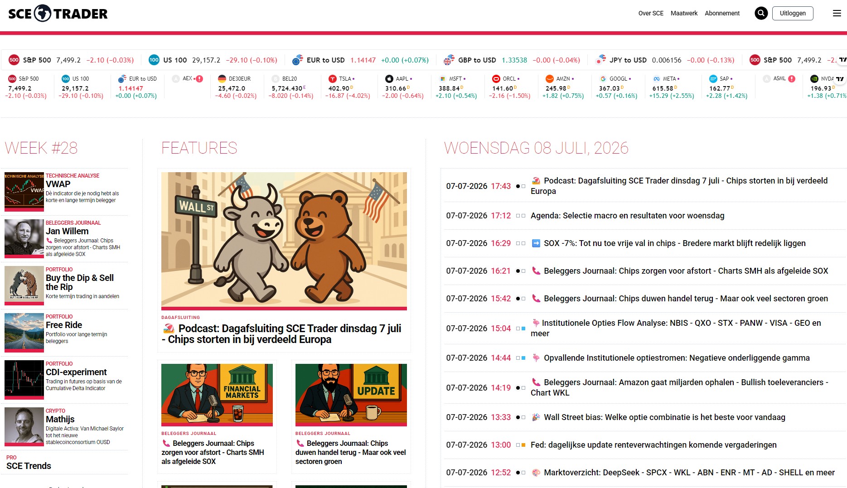Click the bull and bear Wall Street image

(284, 240)
